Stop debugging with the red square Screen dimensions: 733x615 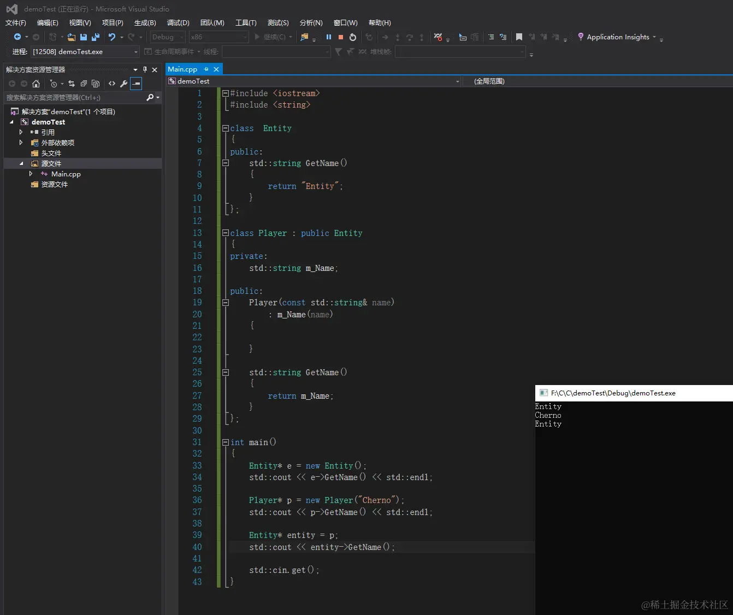coord(341,37)
